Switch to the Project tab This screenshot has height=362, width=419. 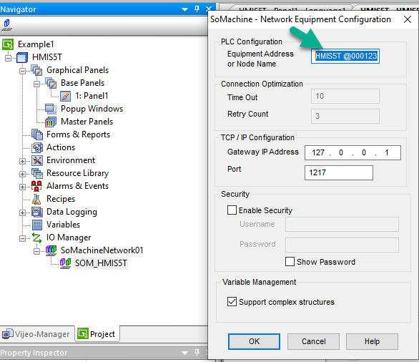(97, 334)
